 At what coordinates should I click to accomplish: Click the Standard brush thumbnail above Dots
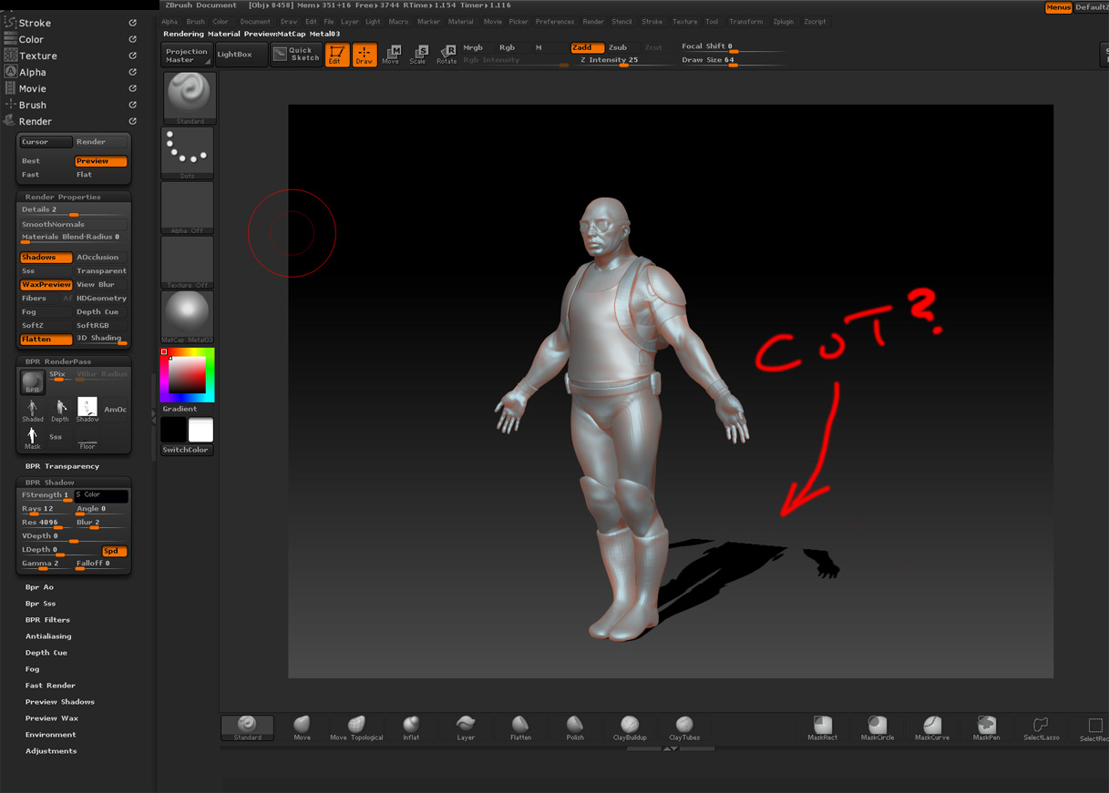190,97
